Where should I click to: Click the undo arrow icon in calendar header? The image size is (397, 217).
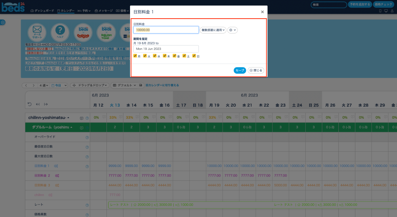point(29,104)
